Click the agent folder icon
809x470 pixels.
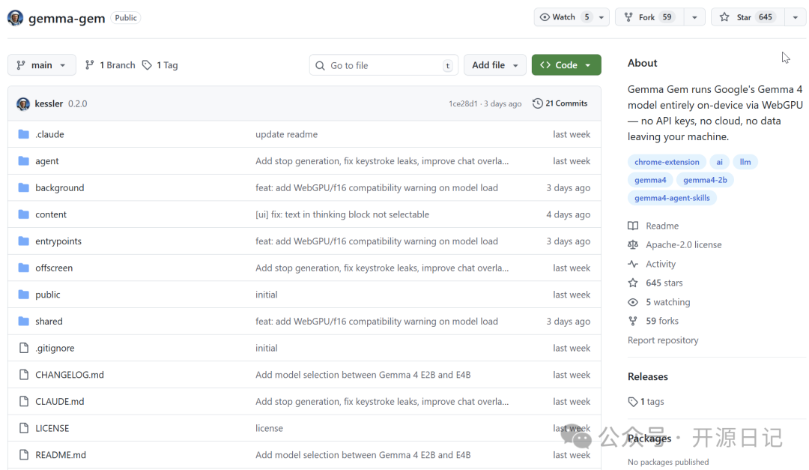[24, 161]
